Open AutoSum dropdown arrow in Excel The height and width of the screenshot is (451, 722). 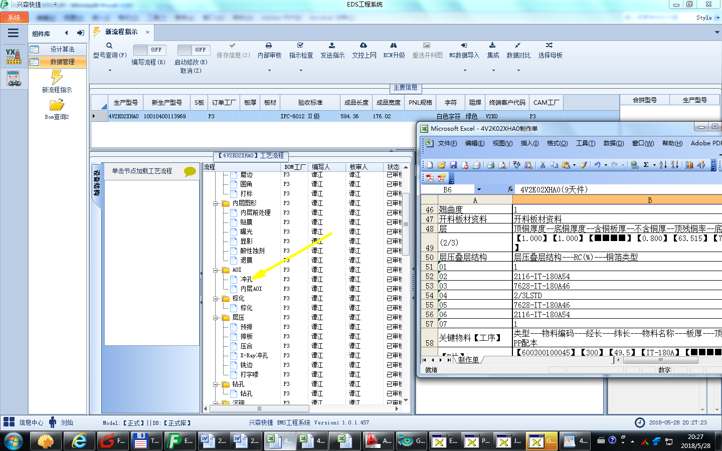(x=654, y=165)
